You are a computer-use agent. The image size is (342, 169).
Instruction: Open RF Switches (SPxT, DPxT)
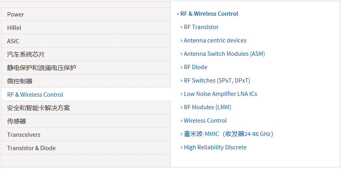tap(217, 81)
